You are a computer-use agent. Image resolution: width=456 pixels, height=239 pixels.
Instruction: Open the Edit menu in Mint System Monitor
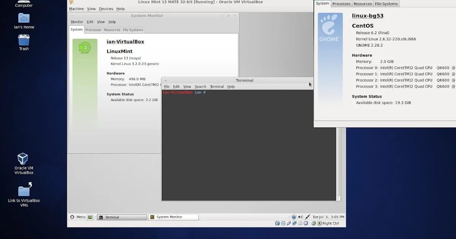tap(90, 22)
